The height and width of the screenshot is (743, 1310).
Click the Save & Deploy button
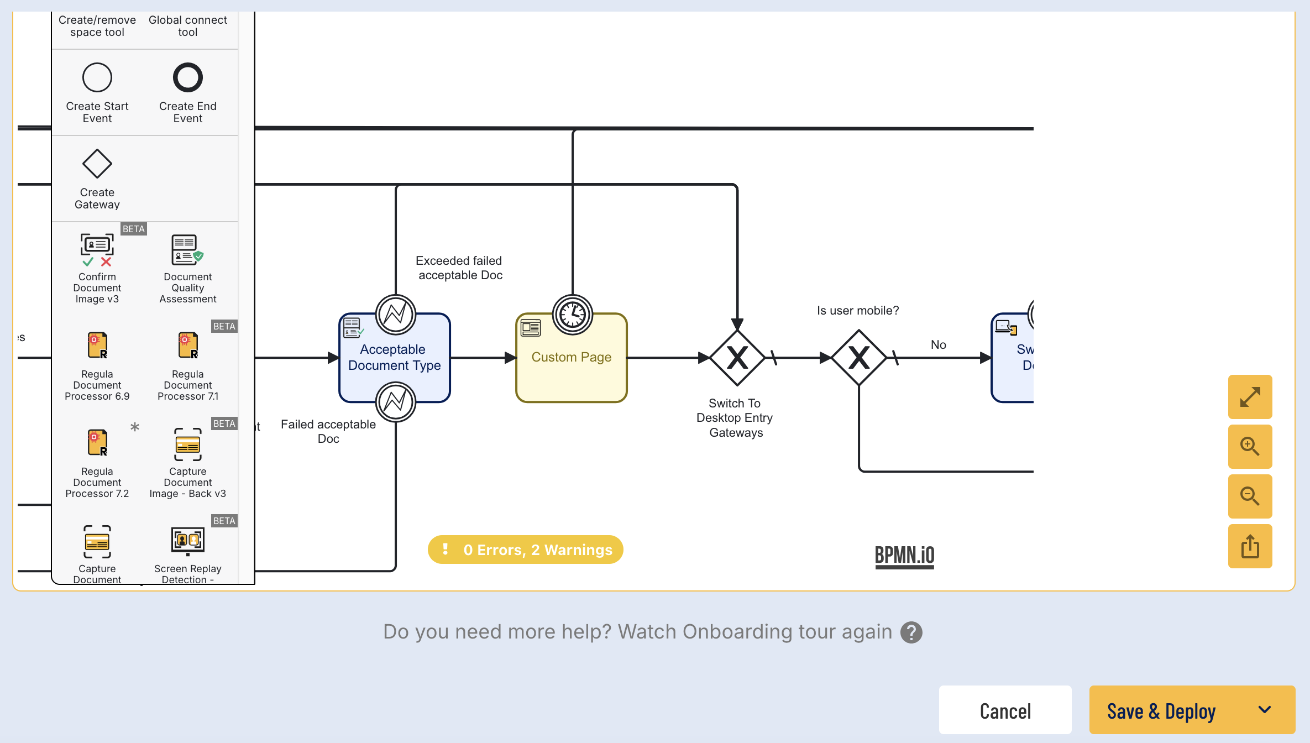(x=1161, y=710)
